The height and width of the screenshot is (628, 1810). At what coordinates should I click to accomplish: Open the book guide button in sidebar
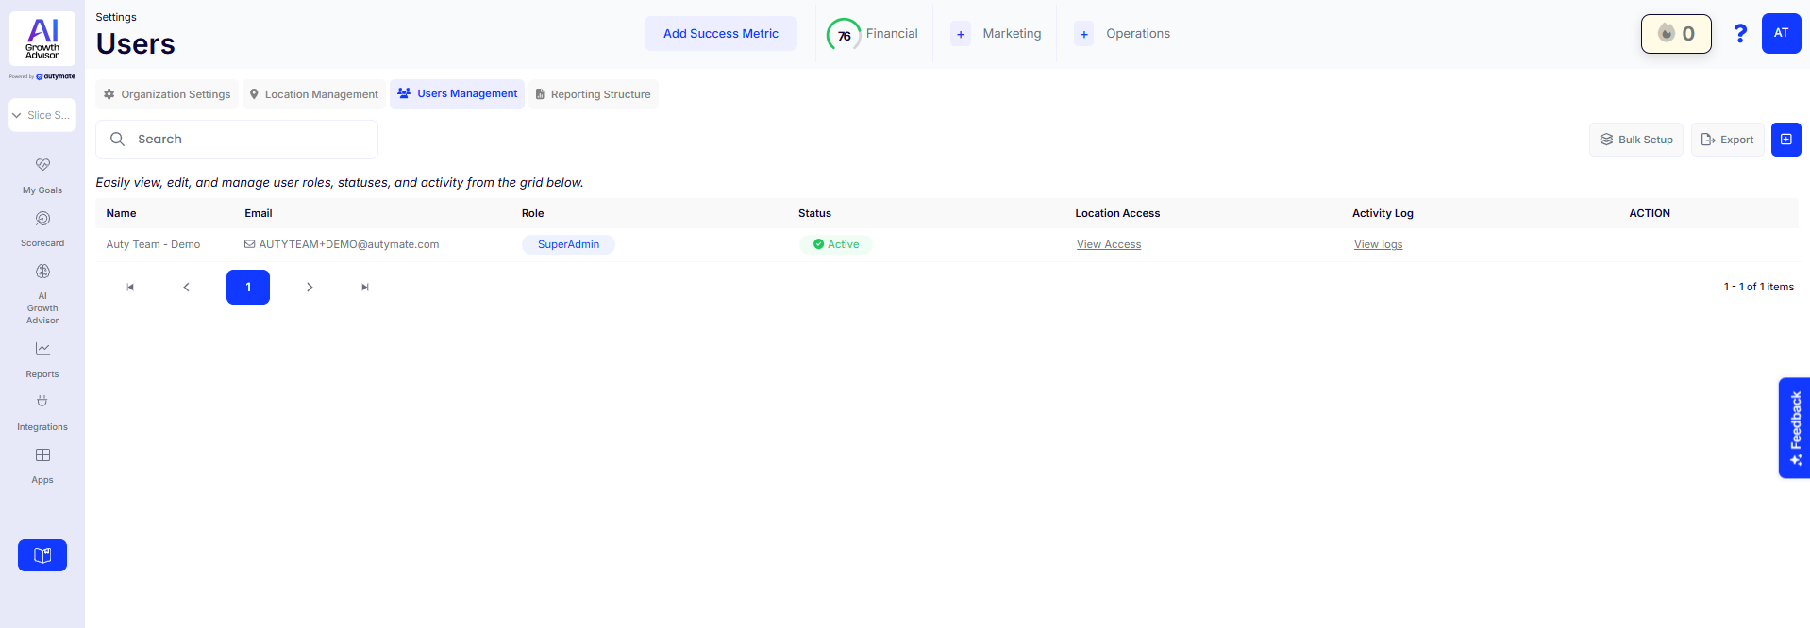point(42,555)
